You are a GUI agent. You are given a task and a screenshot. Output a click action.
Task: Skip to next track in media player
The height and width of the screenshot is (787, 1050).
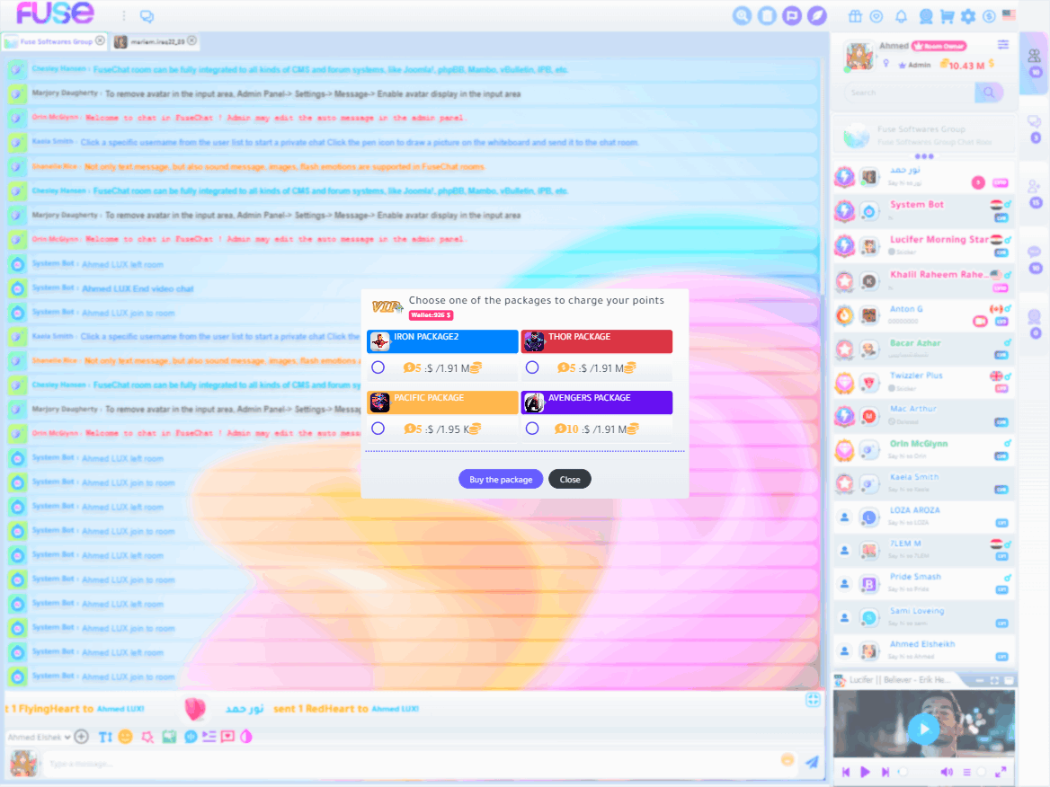(x=885, y=772)
